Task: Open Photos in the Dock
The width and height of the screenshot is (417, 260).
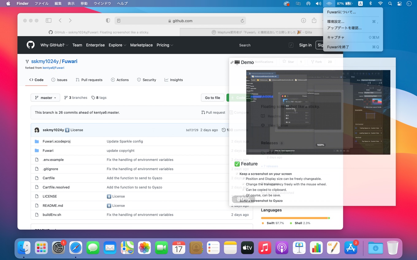Action: coord(144,247)
